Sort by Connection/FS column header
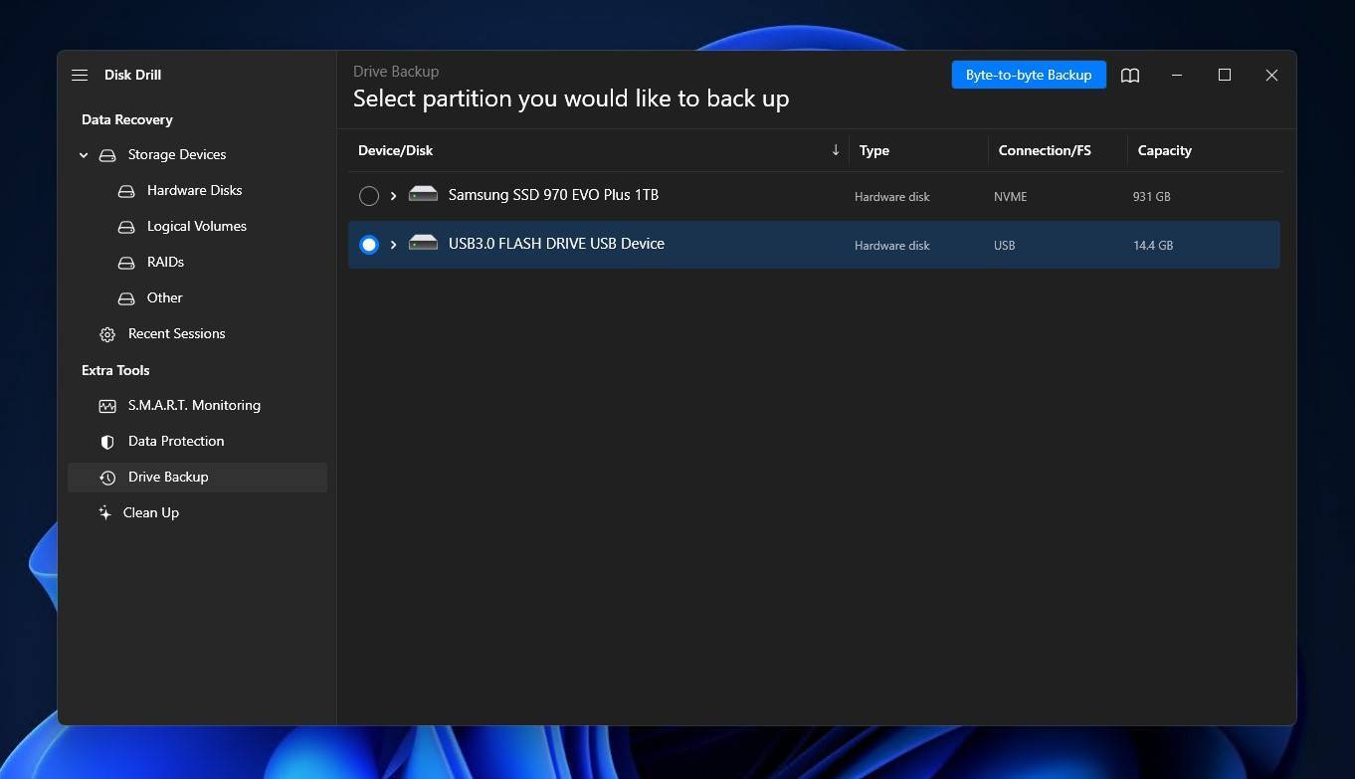 click(1045, 150)
